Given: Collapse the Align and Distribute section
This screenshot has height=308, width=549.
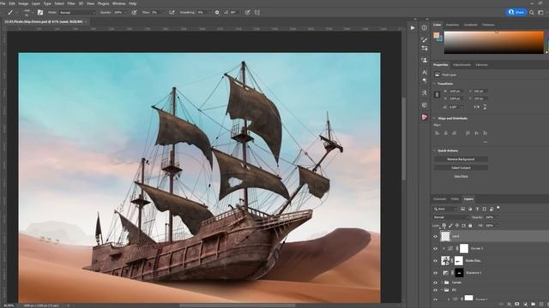Looking at the screenshot, I should 435,119.
